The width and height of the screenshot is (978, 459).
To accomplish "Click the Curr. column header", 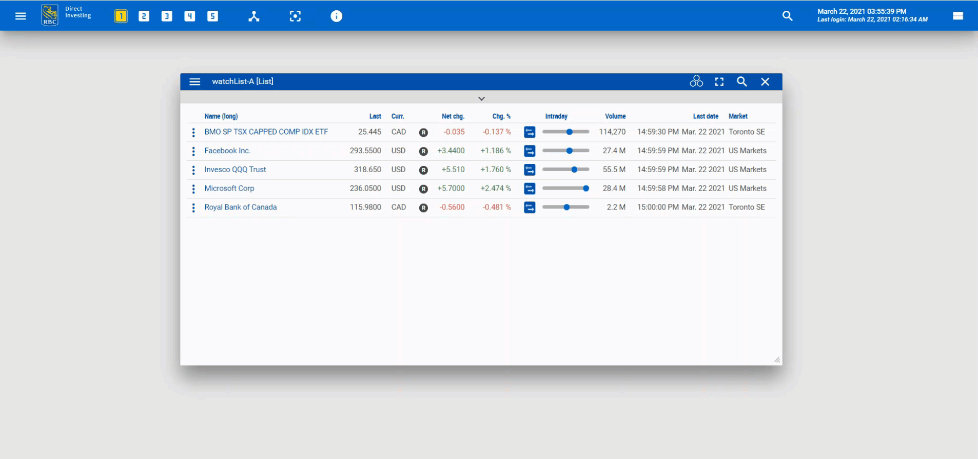I will (398, 116).
